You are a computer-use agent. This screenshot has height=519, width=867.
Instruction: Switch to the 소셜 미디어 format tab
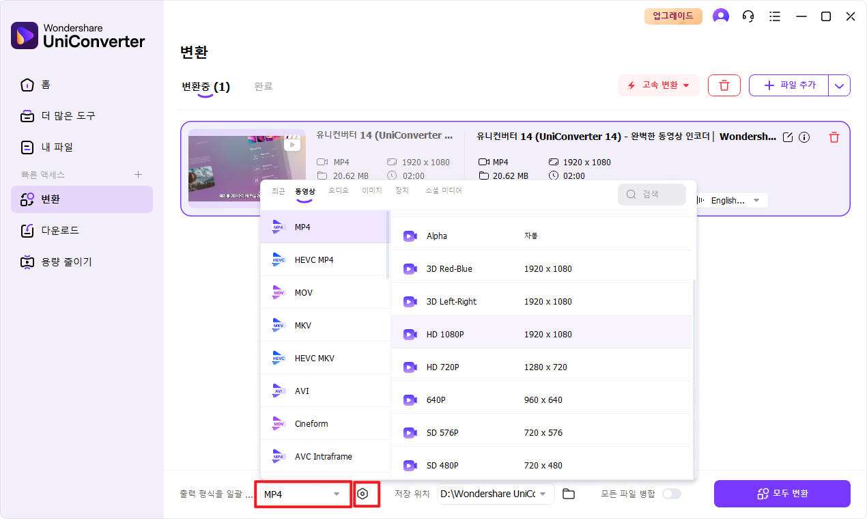pos(444,191)
